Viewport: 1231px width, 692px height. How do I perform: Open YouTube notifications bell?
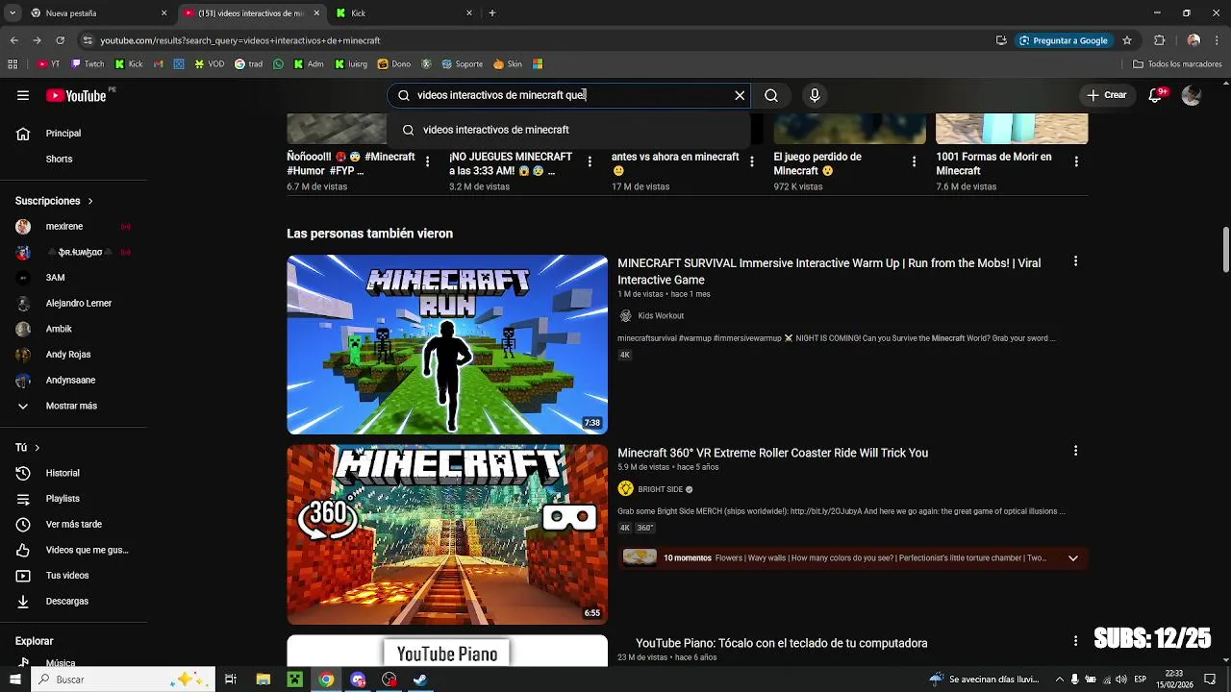[1157, 95]
